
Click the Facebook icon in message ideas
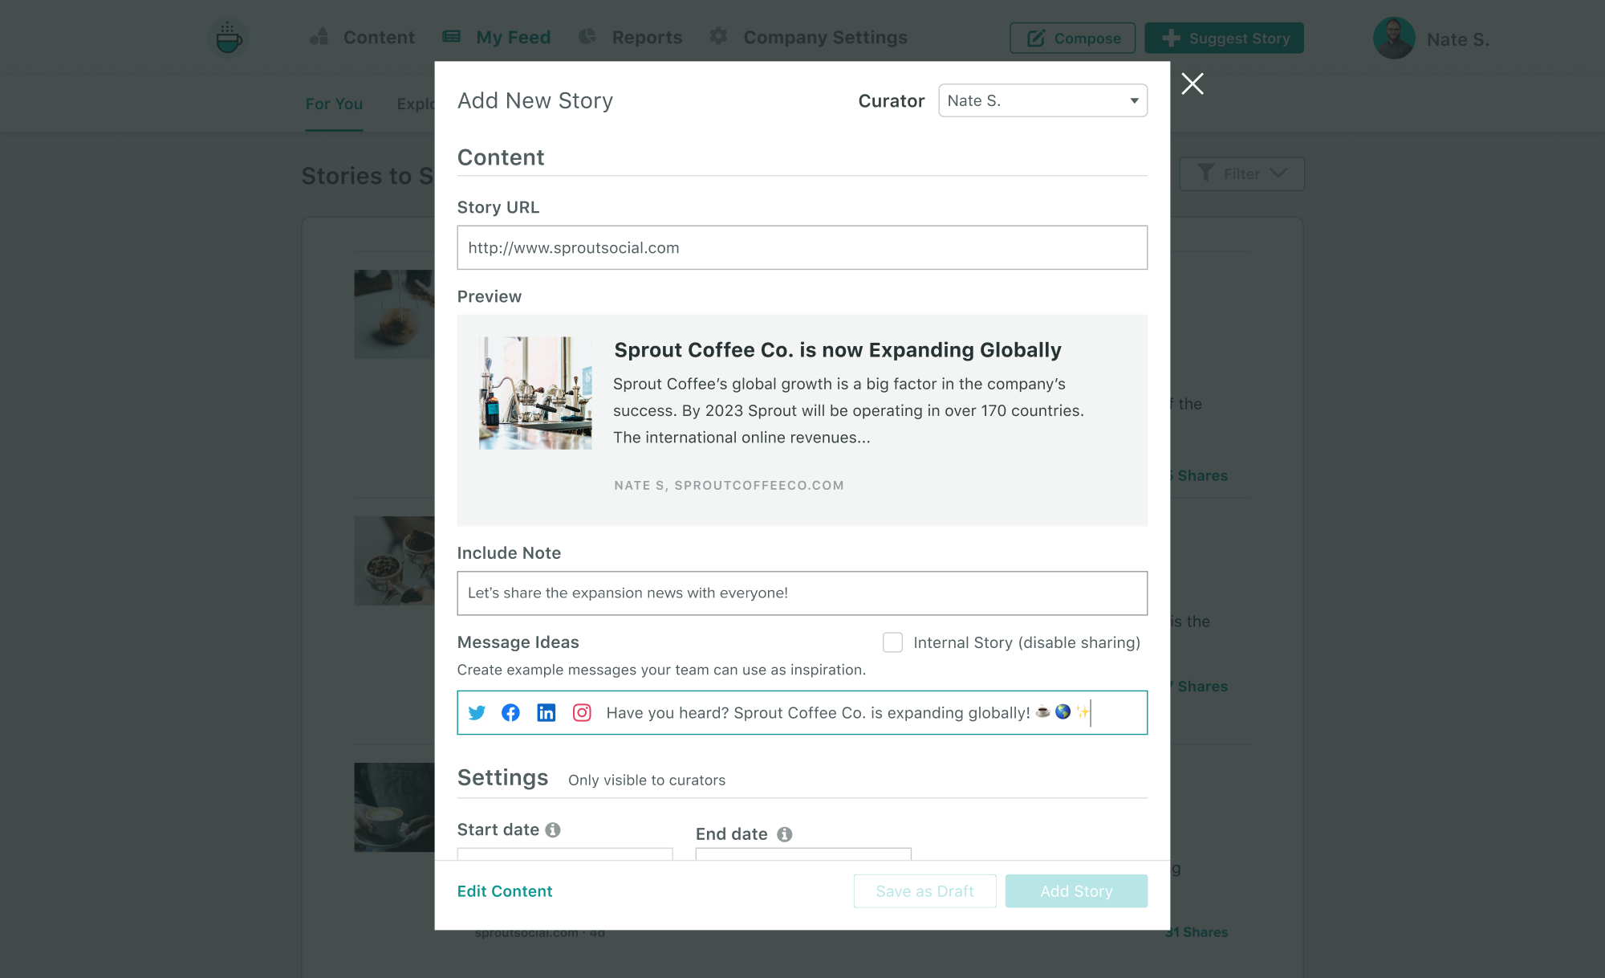click(513, 712)
